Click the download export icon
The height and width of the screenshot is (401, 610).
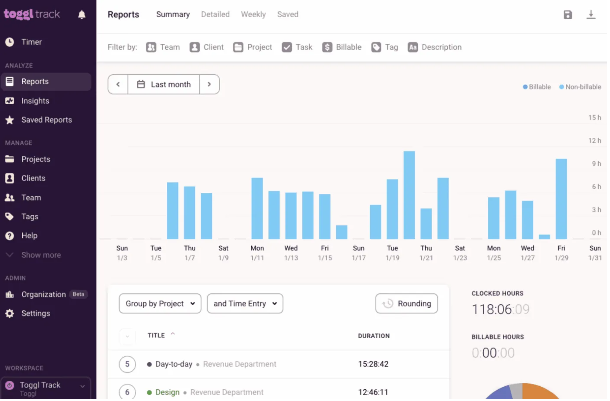pos(591,14)
